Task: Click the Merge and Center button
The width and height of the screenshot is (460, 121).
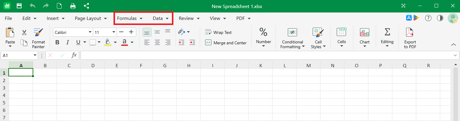Action: coord(226,43)
